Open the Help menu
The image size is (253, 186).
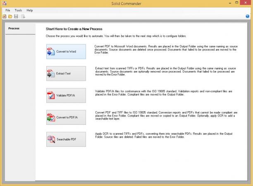30,10
